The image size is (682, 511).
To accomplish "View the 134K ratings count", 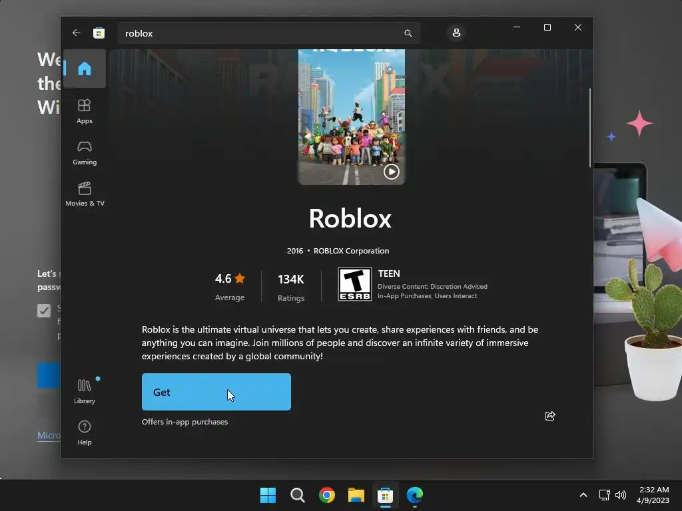I will click(x=291, y=287).
